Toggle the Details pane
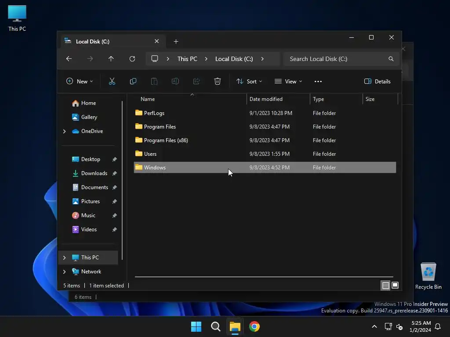 point(377,81)
